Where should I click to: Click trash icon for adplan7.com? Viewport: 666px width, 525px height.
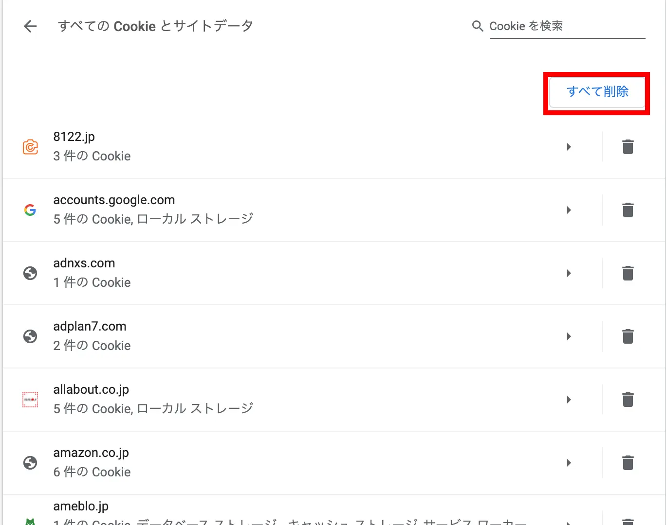tap(628, 336)
